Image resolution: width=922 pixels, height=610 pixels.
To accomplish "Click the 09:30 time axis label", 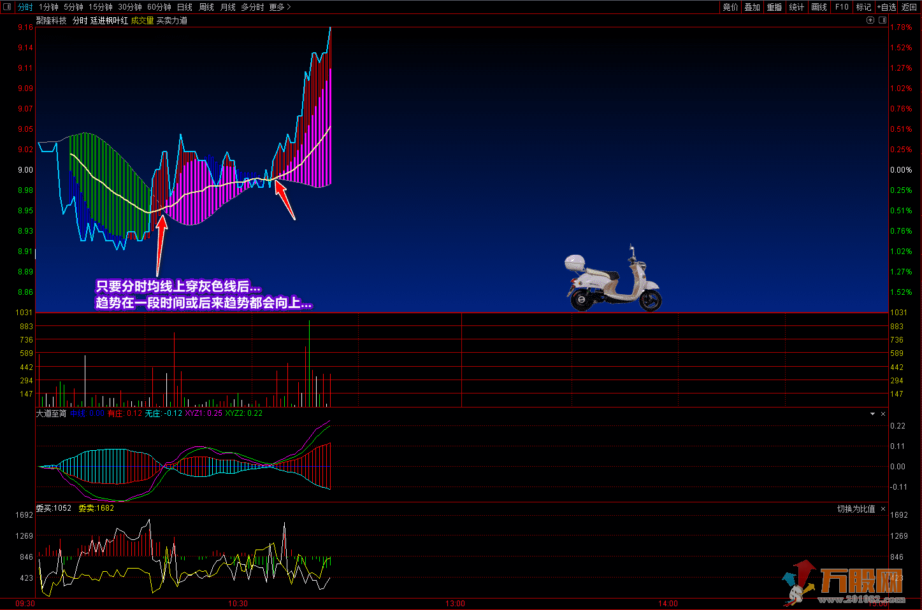I will coord(25,603).
